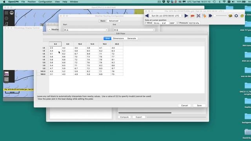Click the Dropbox menu bar icon
The image size is (251, 141).
168,2
